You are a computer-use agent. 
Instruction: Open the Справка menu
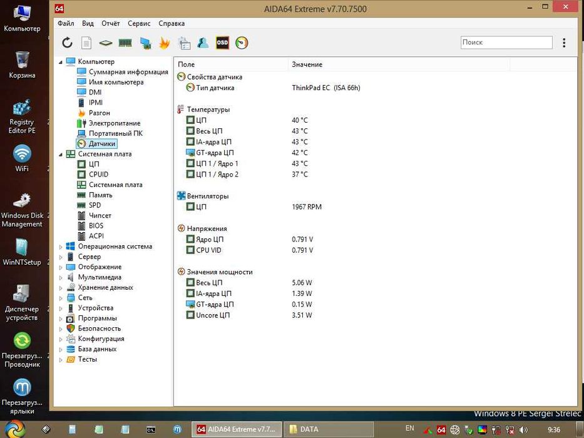(x=172, y=23)
